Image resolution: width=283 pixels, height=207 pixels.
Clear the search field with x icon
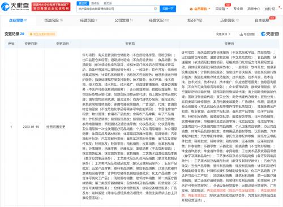[156, 8]
